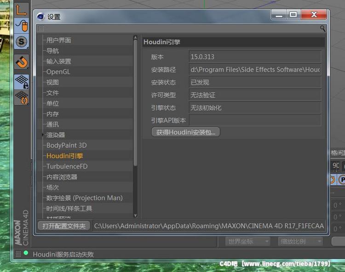This screenshot has height=272, width=345.
Task: Open 视图 settings category
Action: pos(52,82)
